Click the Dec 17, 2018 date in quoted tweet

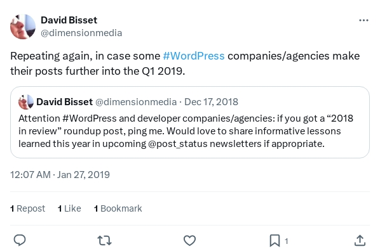click(x=212, y=102)
